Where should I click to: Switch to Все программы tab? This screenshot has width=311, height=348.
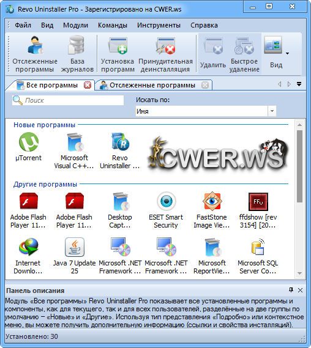(x=52, y=85)
